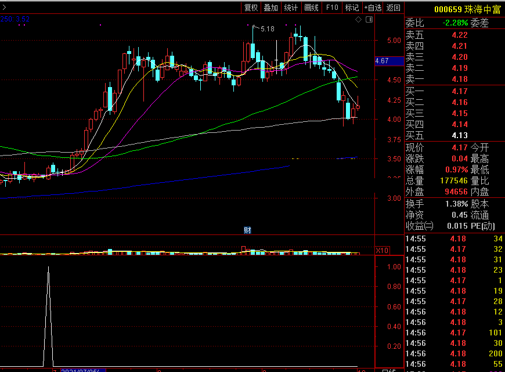This screenshot has width=505, height=372.
Task: Click the 复权 toolbar button
Action: [251, 8]
